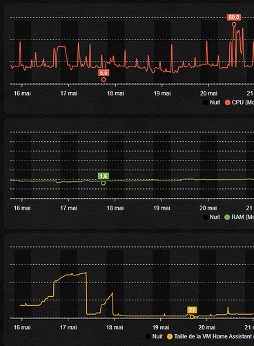Click 17 mai tick on RAM chart
The height and width of the screenshot is (346, 254).
(x=68, y=208)
